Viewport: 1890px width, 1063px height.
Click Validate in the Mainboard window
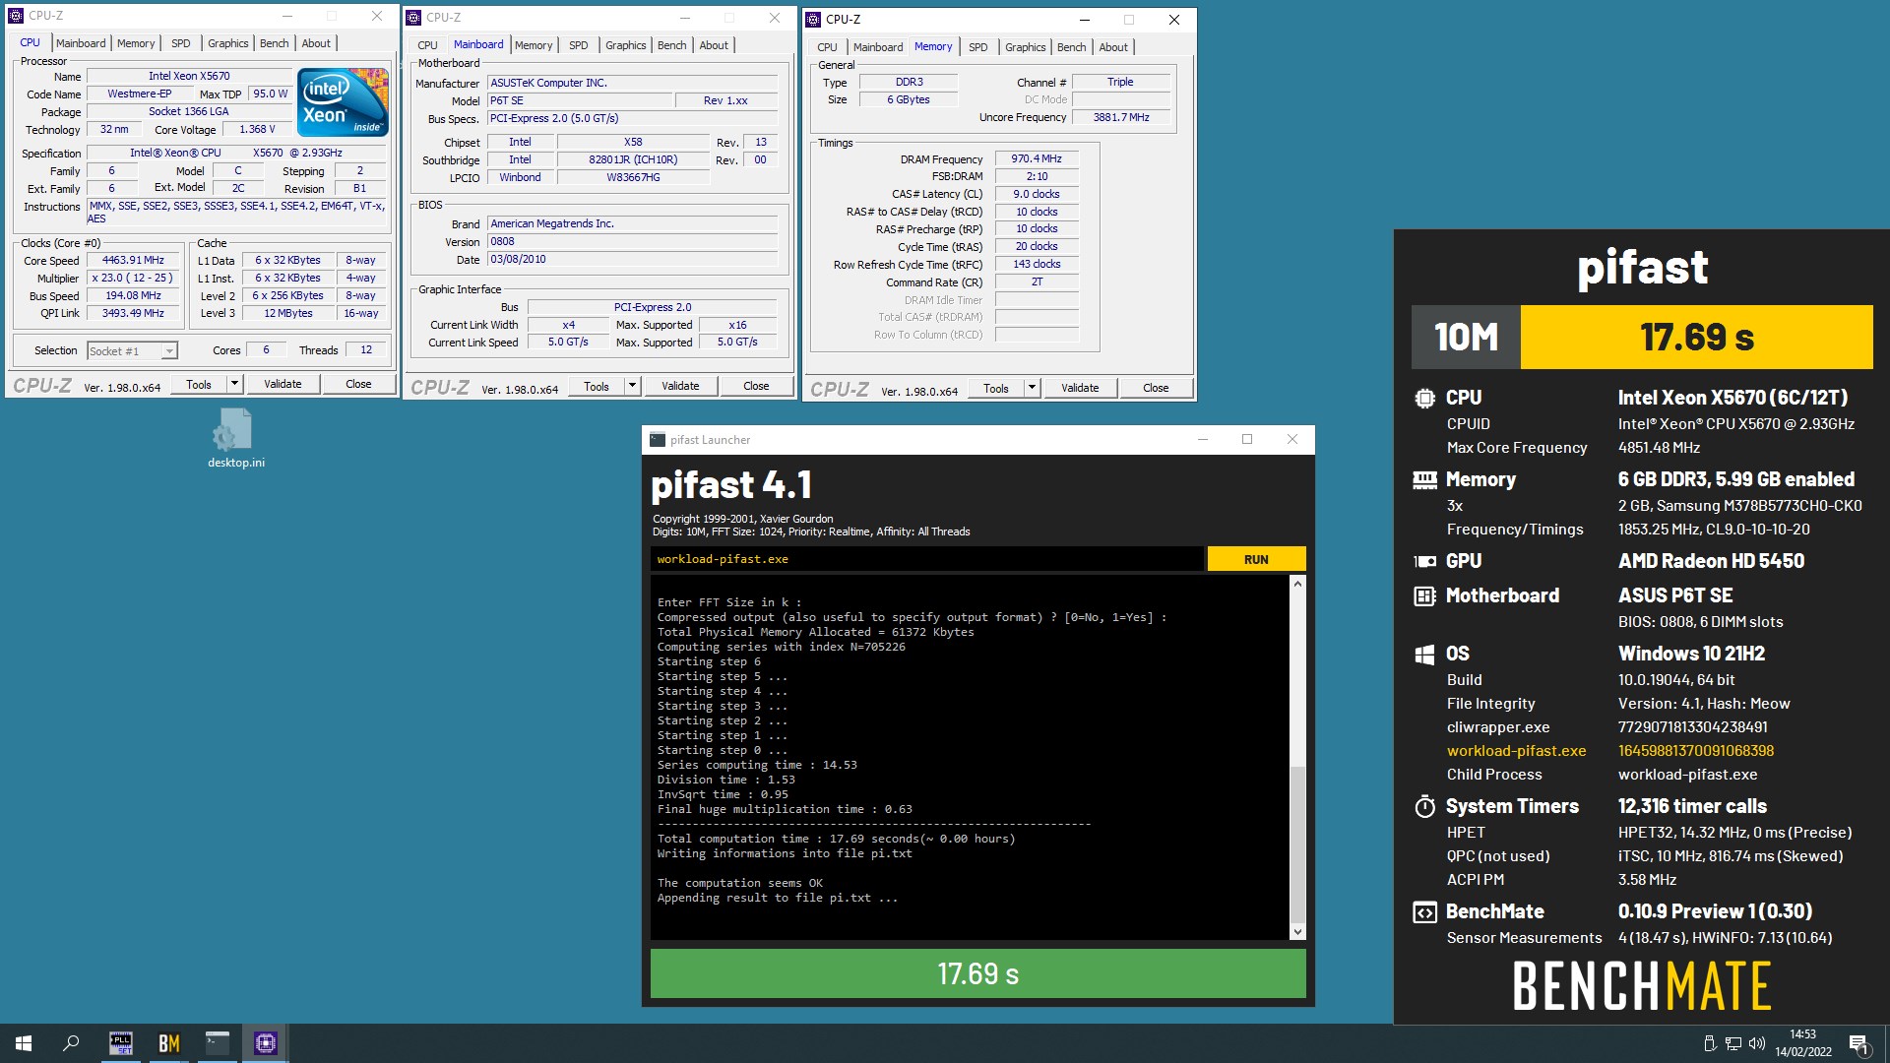(x=680, y=386)
